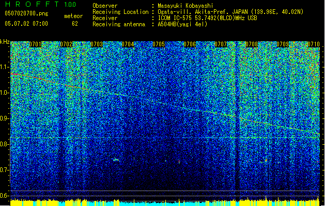The height and width of the screenshot is (206, 325).
Task: Click the 0705 time marker
Action: [x=159, y=44]
